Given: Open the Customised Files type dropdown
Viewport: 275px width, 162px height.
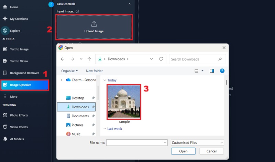Looking at the screenshot, I should tap(197, 142).
